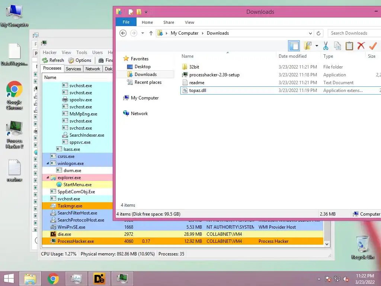Select My Computer in navigation pane

point(145,98)
